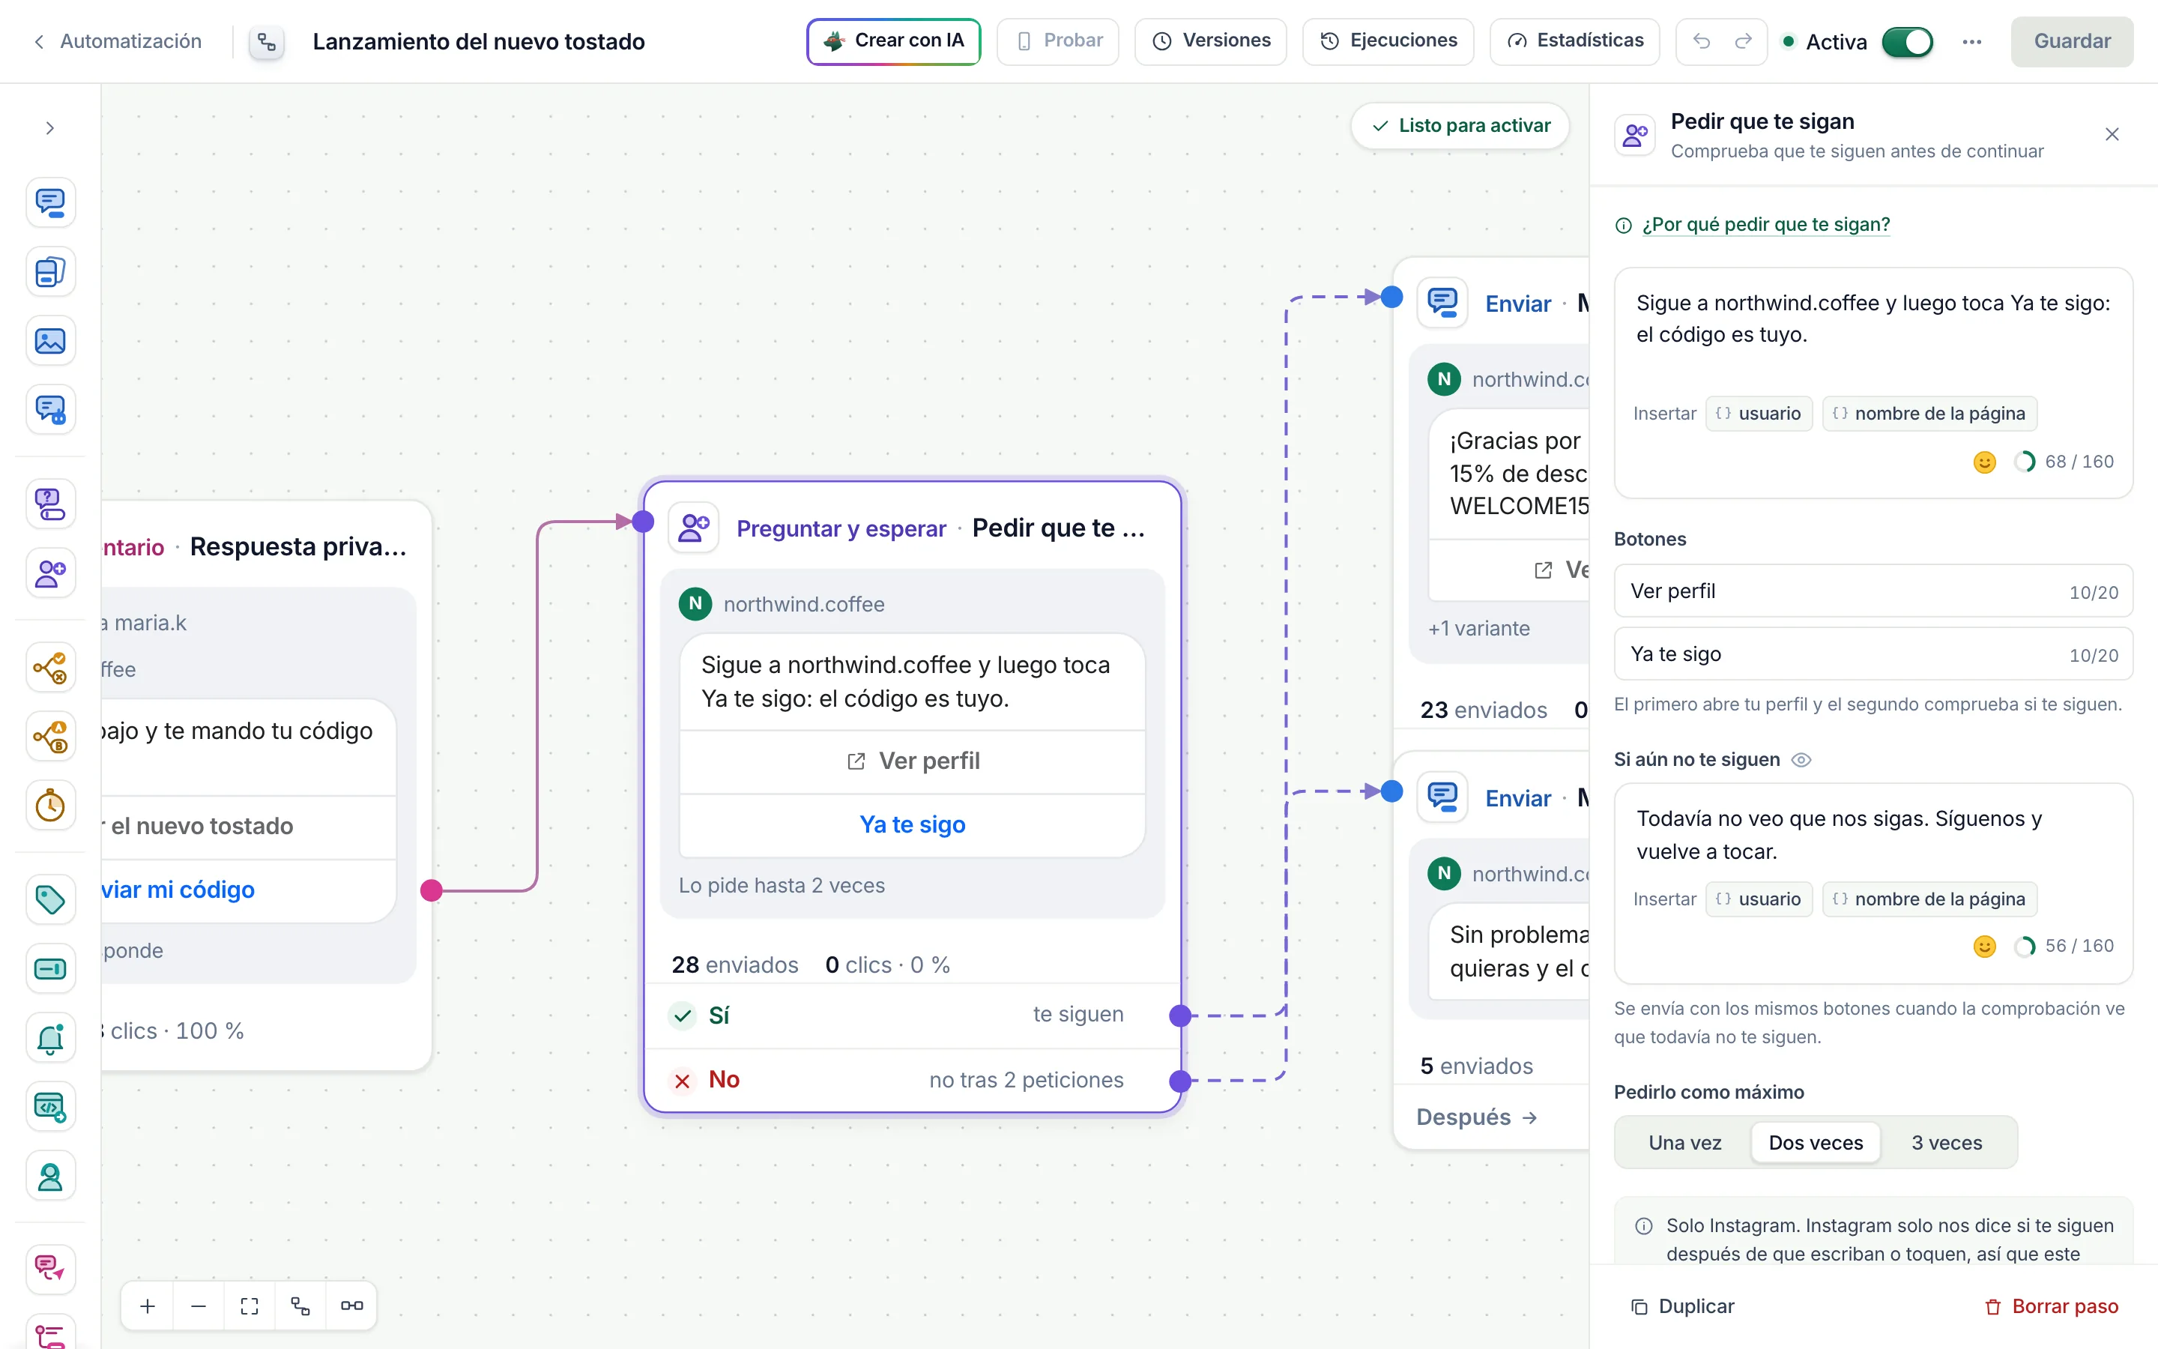The height and width of the screenshot is (1349, 2158).
Task: Click the Listo para activar status badge
Action: [1460, 126]
